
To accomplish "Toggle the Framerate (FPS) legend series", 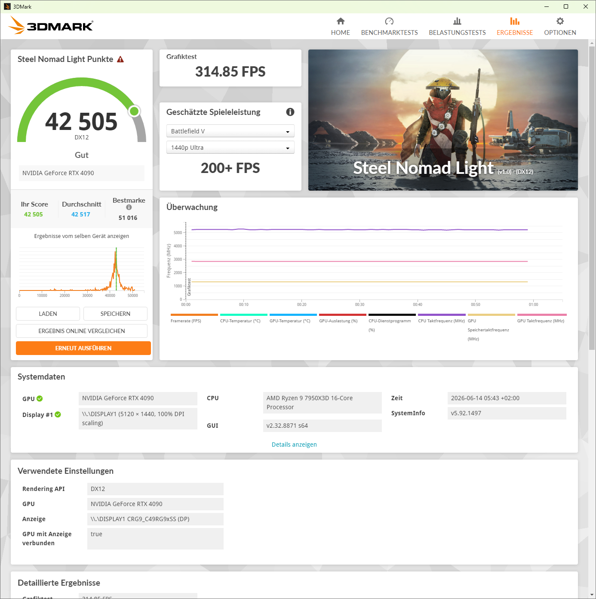I will pos(186,321).
